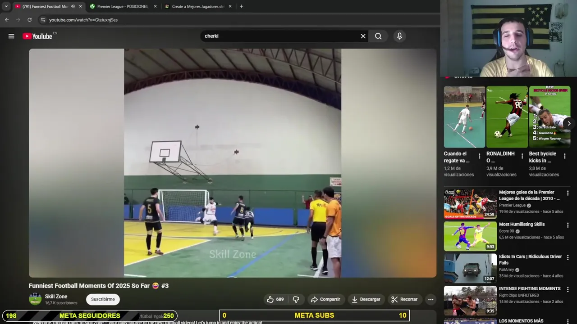Dislike the video with thumbs down
Screen dimensions: 577x324
pyautogui.click(x=296, y=299)
